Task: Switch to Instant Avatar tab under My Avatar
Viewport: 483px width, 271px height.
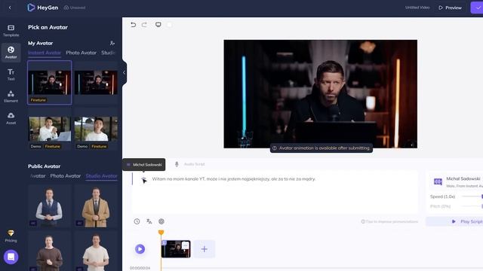Action: click(x=45, y=53)
